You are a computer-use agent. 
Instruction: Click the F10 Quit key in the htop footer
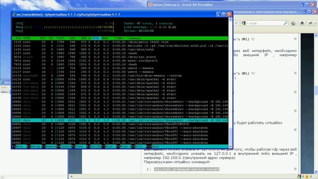153,146
